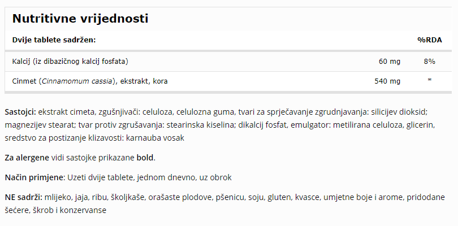Image resolution: width=458 pixels, height=226 pixels.
Task: Click 'Dvije tablete sadržen:' header text
Action: (54, 40)
